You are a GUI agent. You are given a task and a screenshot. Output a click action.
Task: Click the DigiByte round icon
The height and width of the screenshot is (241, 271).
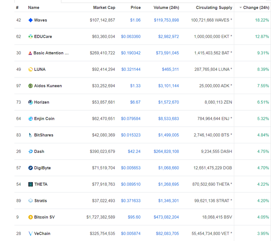click(30, 168)
